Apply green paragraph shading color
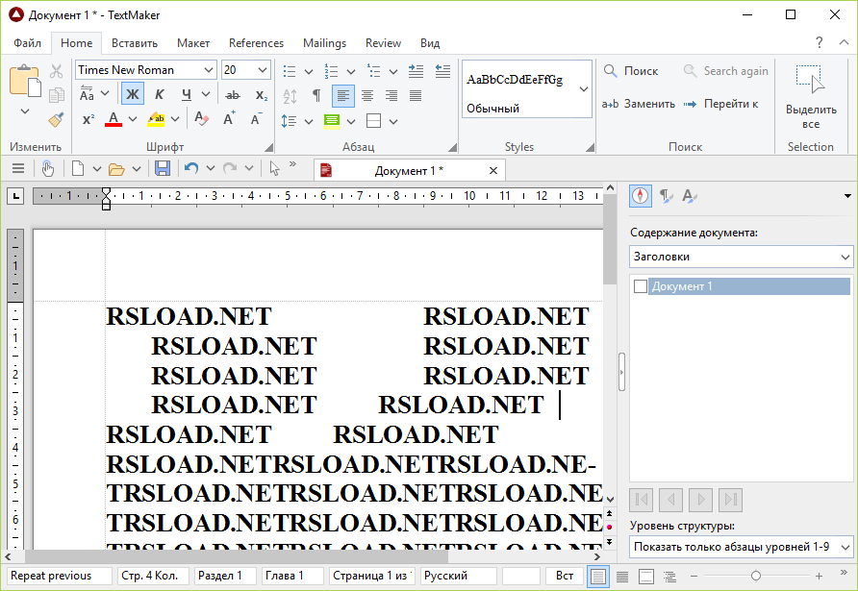The width and height of the screenshot is (858, 591). click(332, 121)
